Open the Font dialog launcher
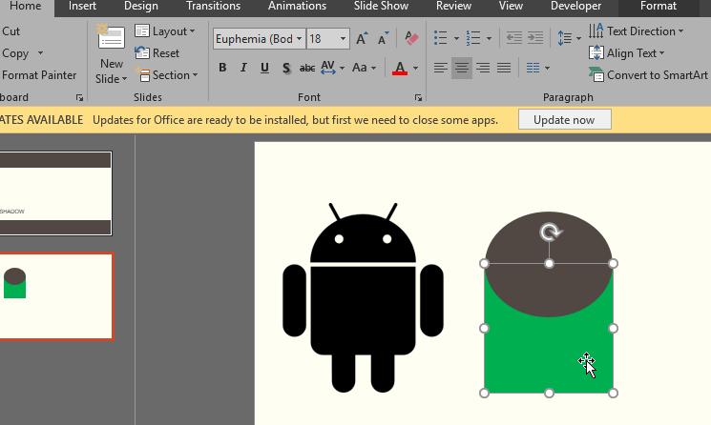 [418, 98]
